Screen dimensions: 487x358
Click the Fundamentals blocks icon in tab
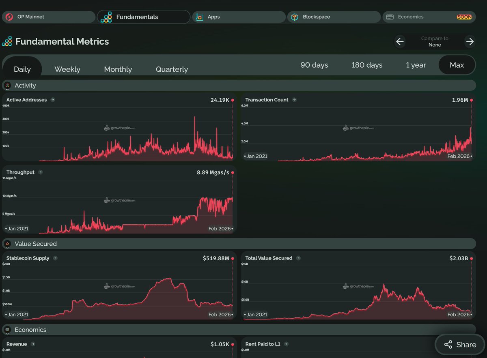coord(106,17)
